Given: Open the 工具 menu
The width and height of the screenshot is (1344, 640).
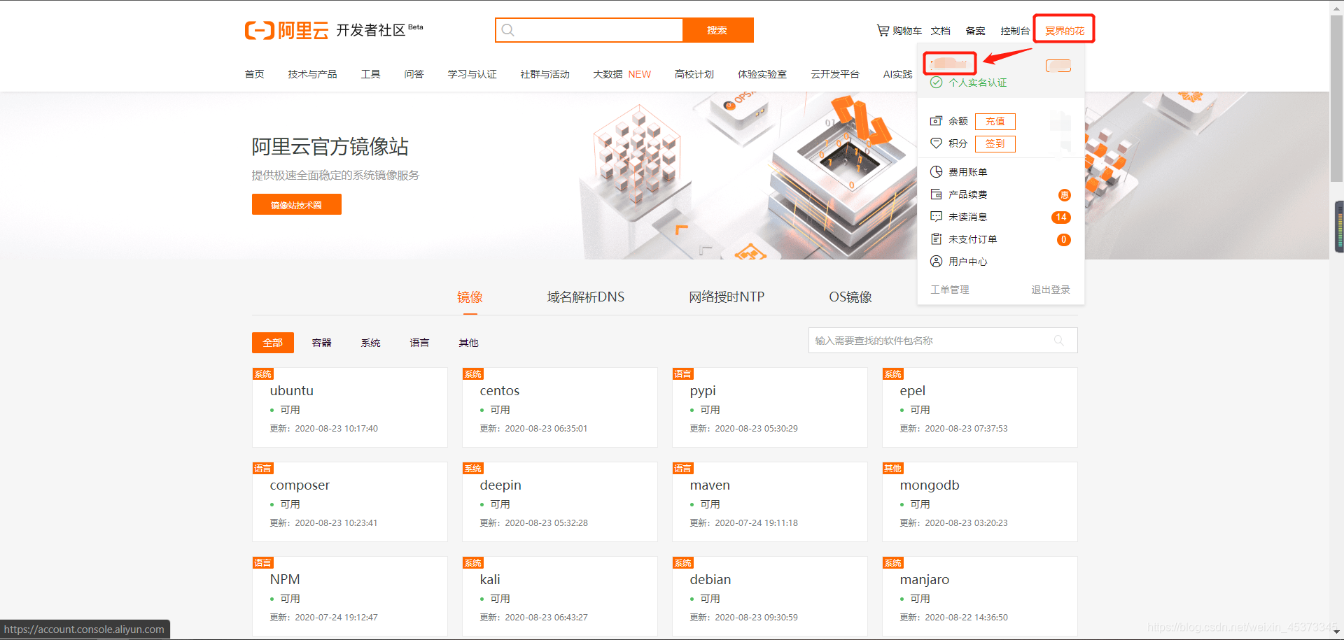Looking at the screenshot, I should [371, 74].
